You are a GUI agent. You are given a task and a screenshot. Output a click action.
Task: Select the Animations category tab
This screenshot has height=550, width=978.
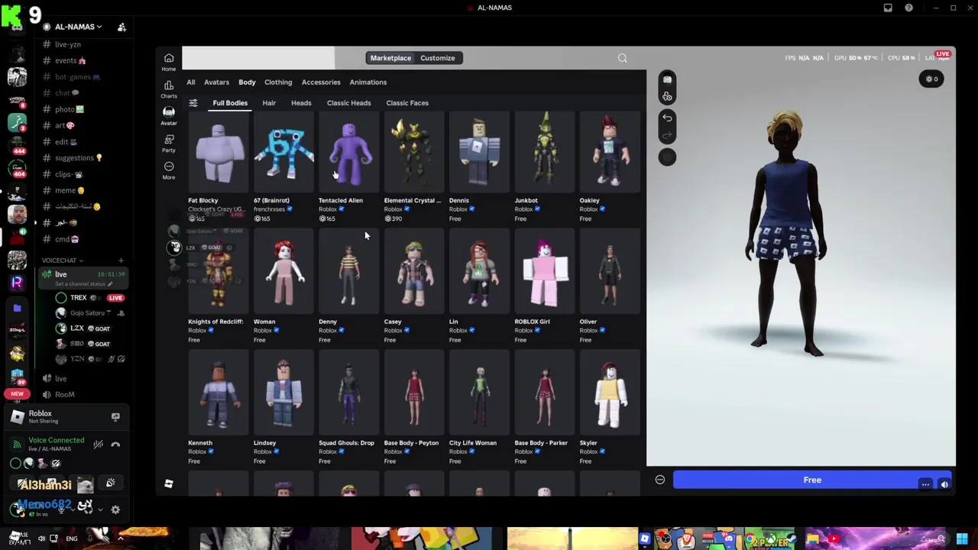pyautogui.click(x=368, y=82)
